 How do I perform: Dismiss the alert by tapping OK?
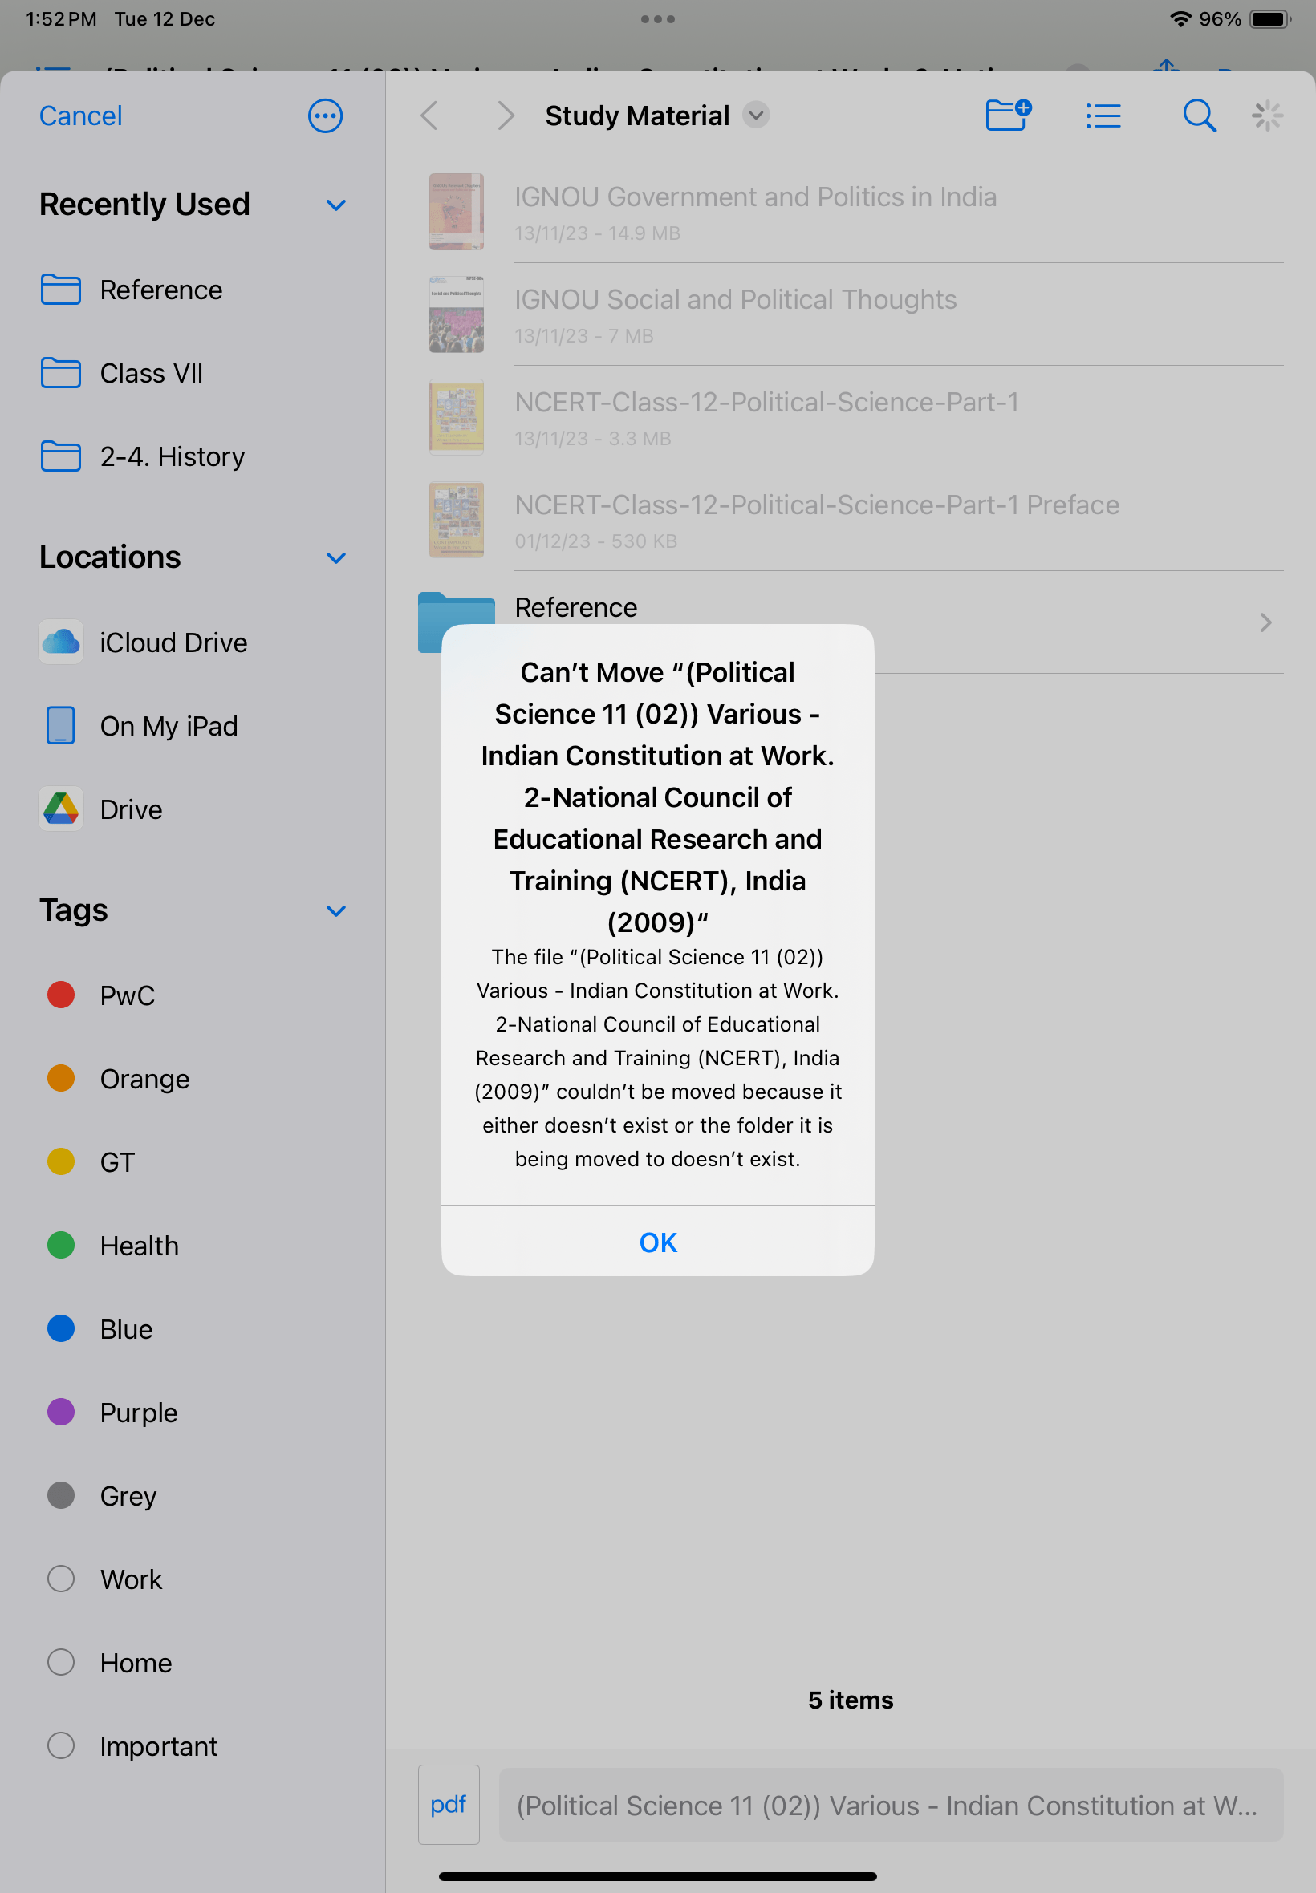[x=657, y=1242]
